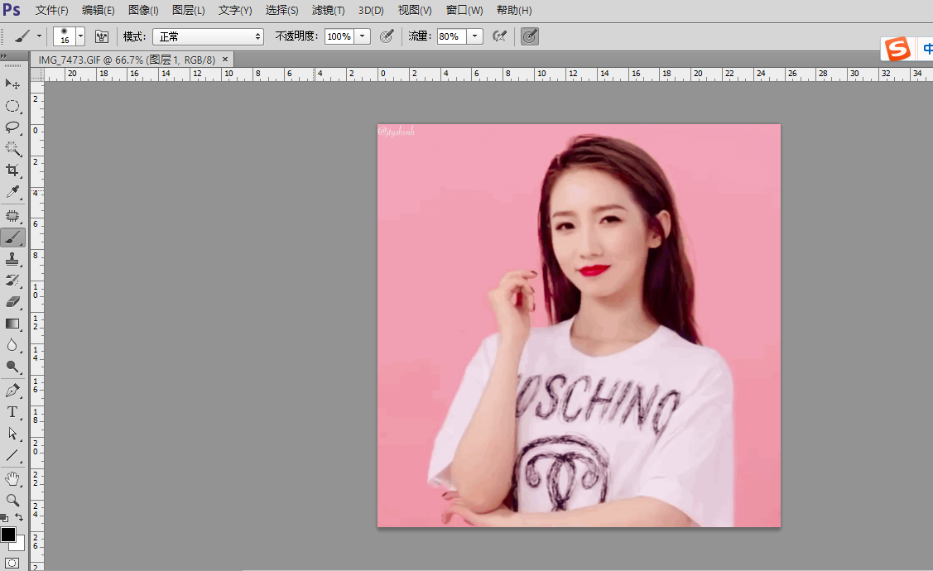Select the Eyedropper tool
This screenshot has width=933, height=571.
(x=12, y=192)
